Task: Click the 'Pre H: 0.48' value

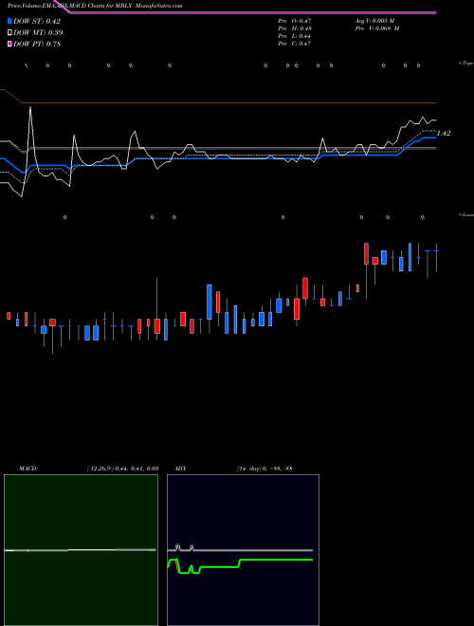Action: [x=295, y=28]
